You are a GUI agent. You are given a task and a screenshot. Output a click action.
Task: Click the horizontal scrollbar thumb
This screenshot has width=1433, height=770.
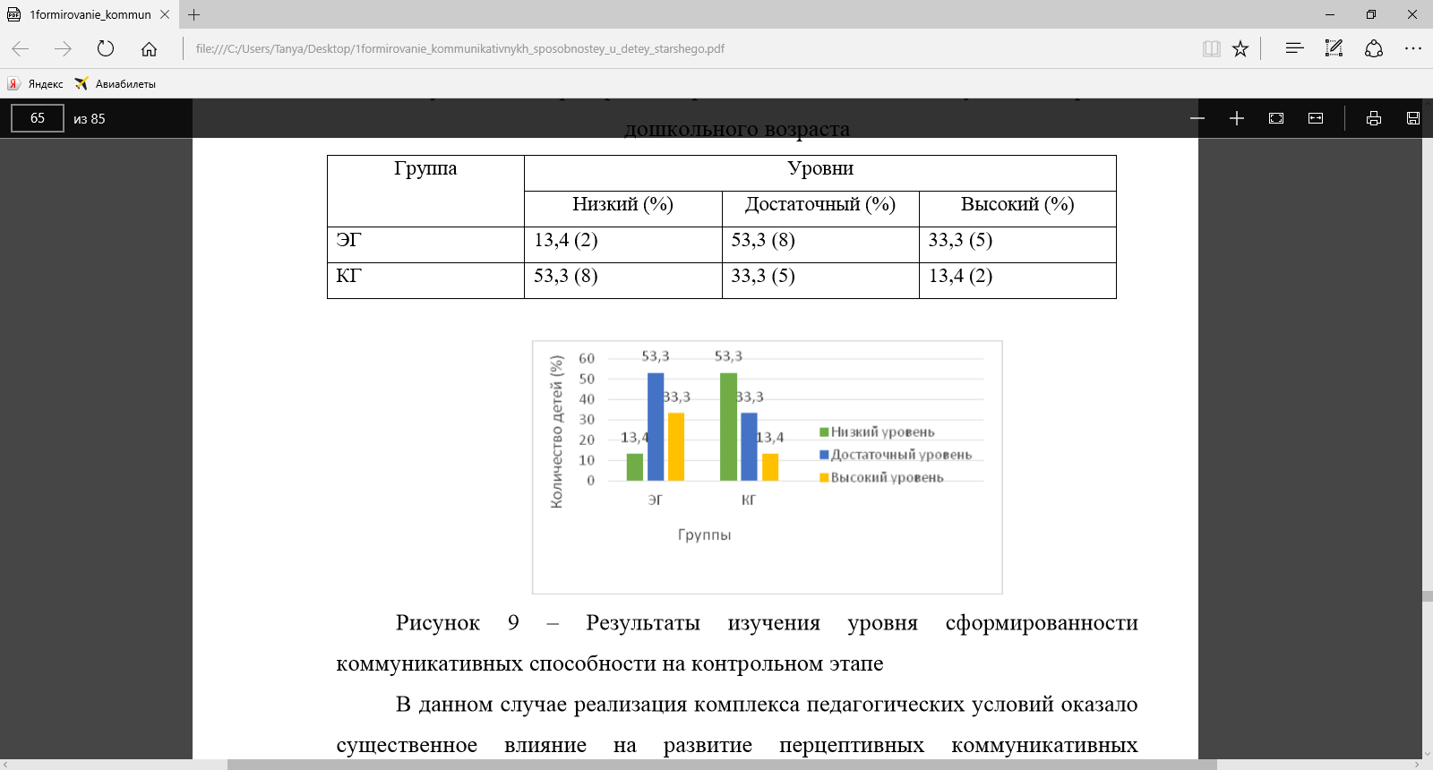(x=722, y=765)
